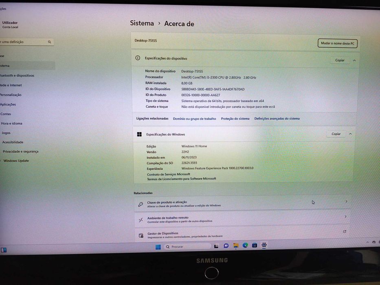Click the ID do Dispositivo value
The image size is (380, 285).
[x=213, y=89]
